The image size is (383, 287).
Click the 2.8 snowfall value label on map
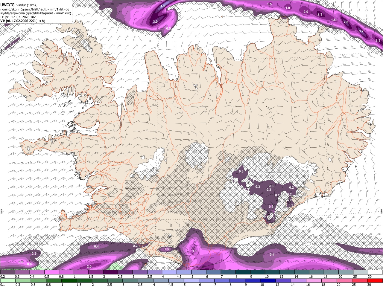tap(346, 22)
